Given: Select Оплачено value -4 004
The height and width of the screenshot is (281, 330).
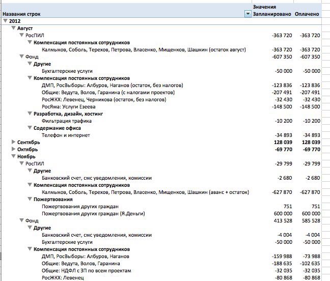Looking at the screenshot, I should click(x=313, y=235).
